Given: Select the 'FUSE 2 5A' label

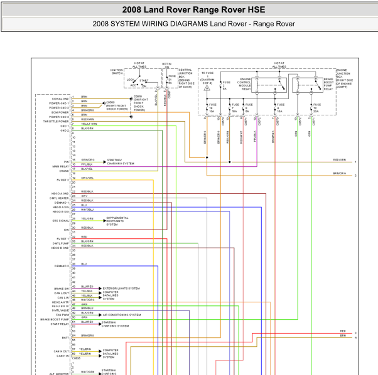Looking at the screenshot, I should pos(227,85).
